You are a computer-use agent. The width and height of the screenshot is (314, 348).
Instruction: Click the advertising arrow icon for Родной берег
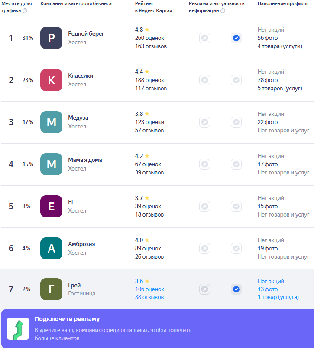coord(204,38)
